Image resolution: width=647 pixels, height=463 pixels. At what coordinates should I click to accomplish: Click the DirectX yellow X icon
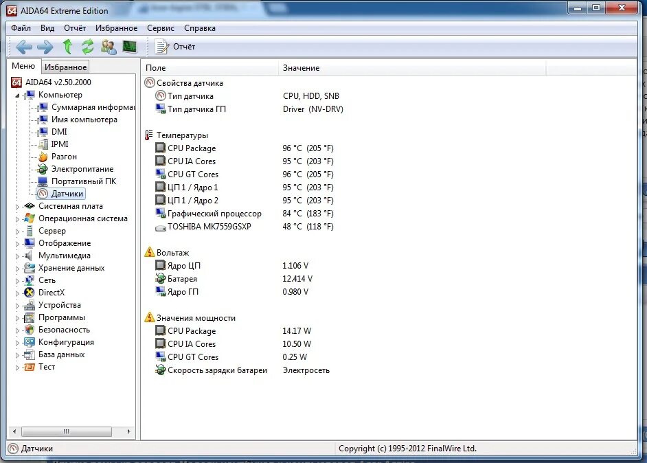tap(30, 293)
